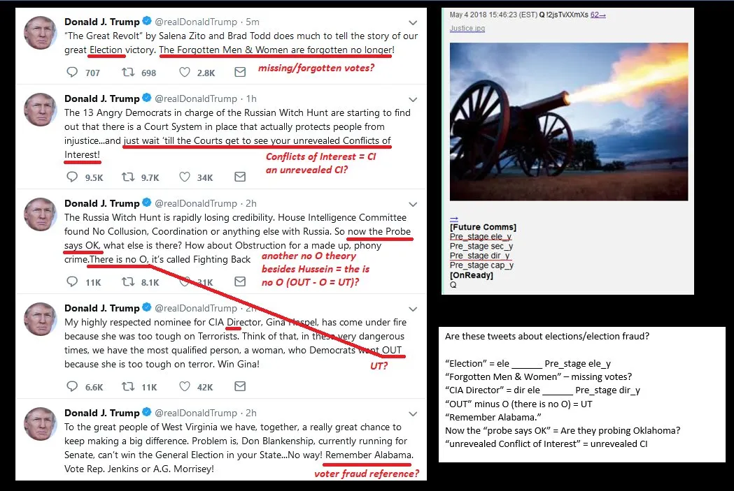Click reply icon on the Great Revolt tweet

(71, 72)
